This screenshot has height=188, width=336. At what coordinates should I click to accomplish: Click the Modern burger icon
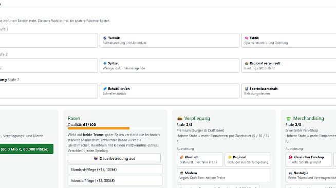(x=181, y=173)
